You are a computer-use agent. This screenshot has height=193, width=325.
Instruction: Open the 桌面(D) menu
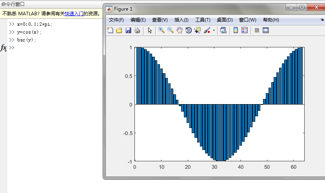tap(225, 20)
